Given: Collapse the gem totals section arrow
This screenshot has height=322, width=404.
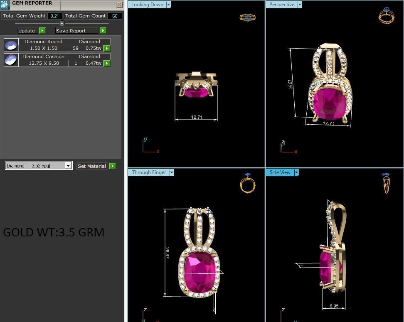Looking at the screenshot, I should pyautogui.click(x=62, y=23).
